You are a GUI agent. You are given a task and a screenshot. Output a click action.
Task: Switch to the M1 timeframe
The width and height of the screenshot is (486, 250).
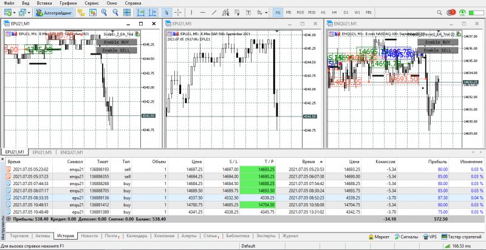[278, 13]
